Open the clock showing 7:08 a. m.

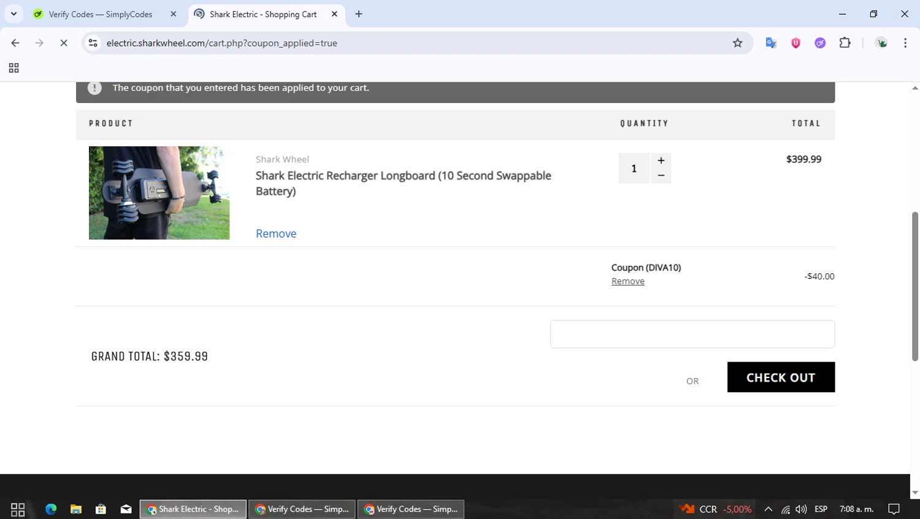click(856, 509)
